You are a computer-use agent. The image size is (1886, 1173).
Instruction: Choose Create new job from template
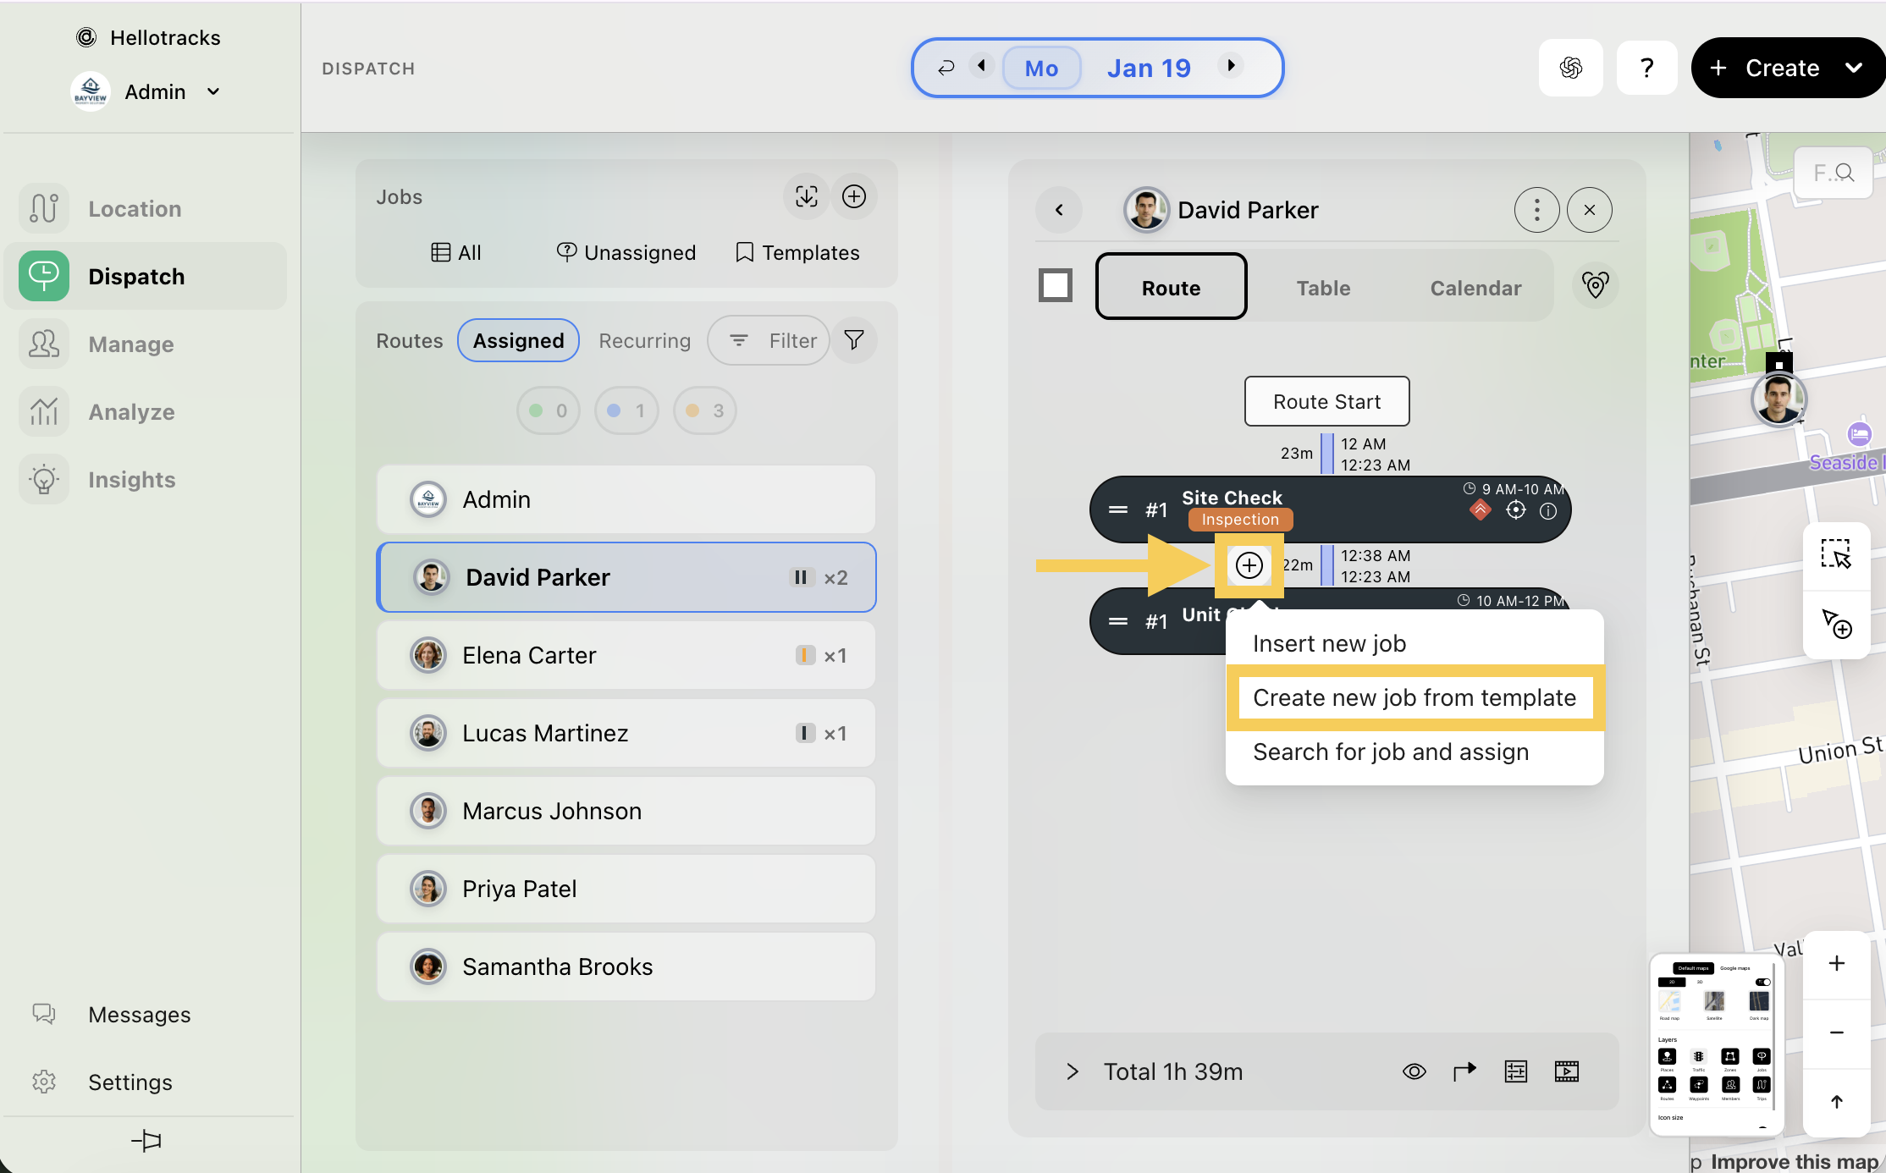(1414, 697)
